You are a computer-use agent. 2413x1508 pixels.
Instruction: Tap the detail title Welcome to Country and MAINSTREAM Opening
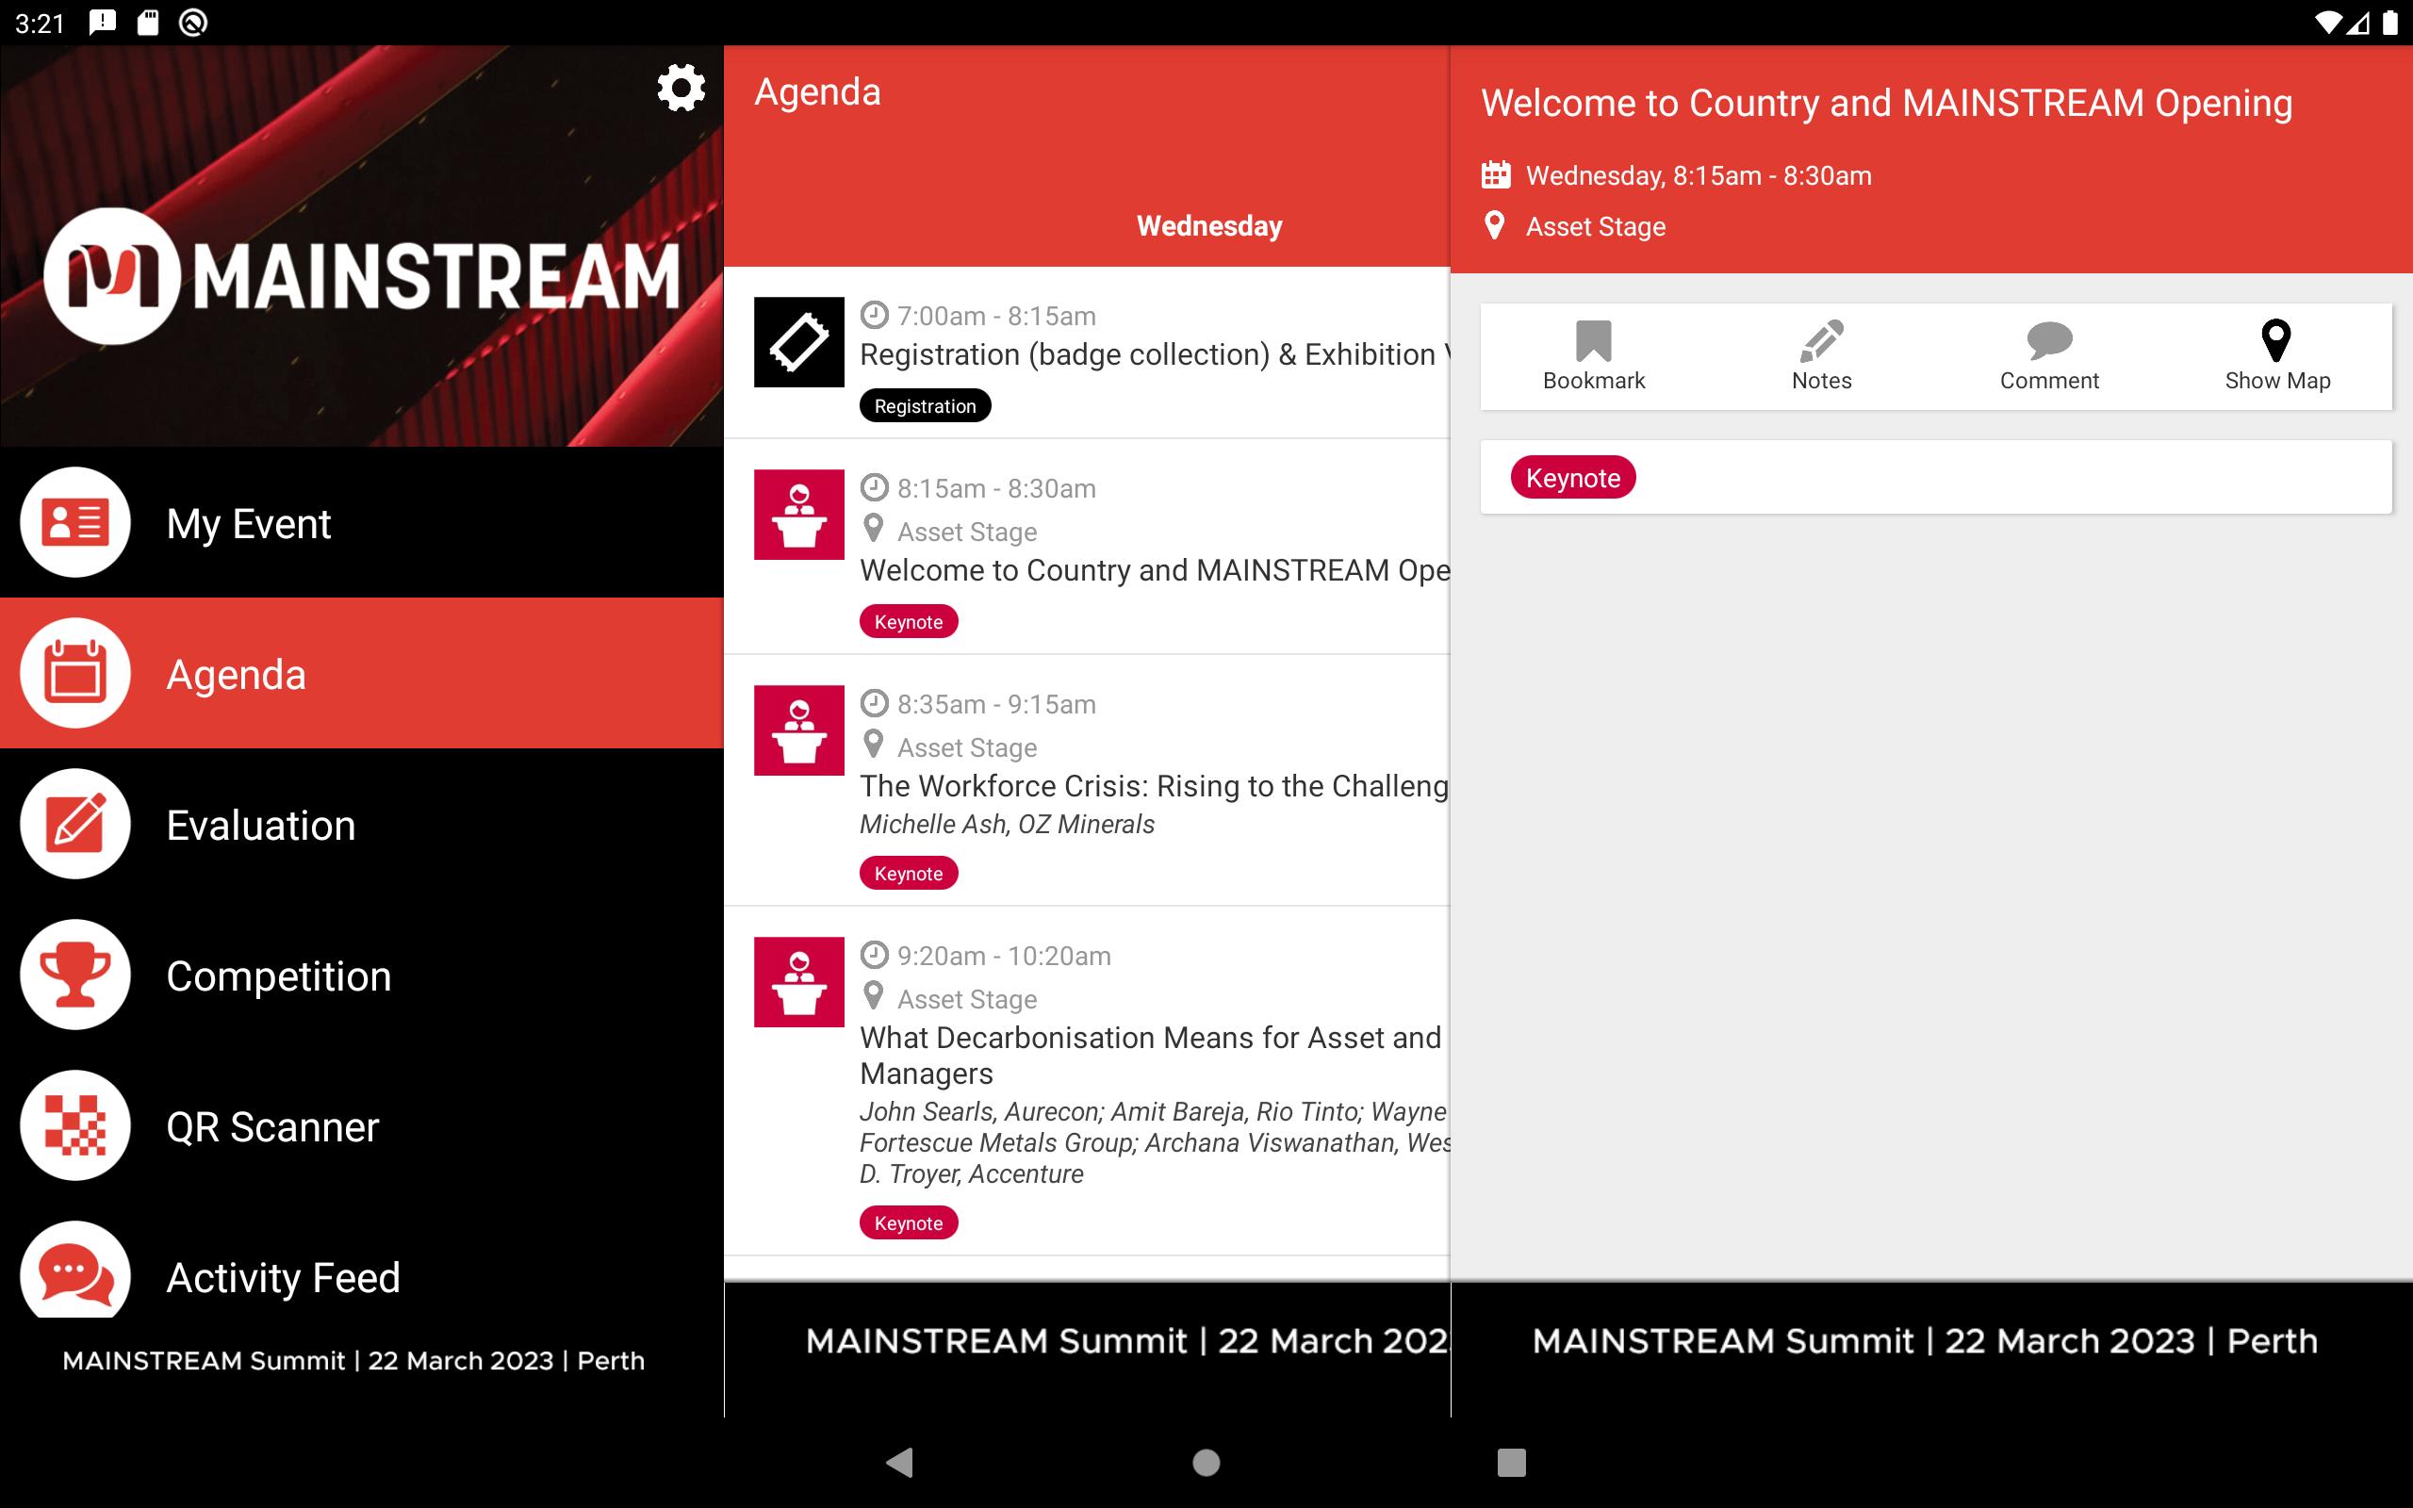1886,104
